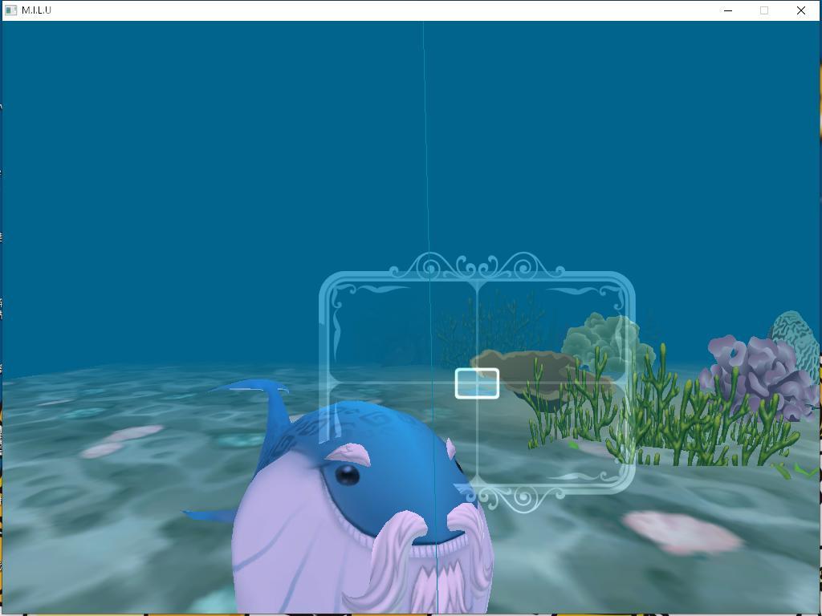Click the M.I.L.U window title text
The width and height of the screenshot is (822, 616).
click(x=37, y=10)
